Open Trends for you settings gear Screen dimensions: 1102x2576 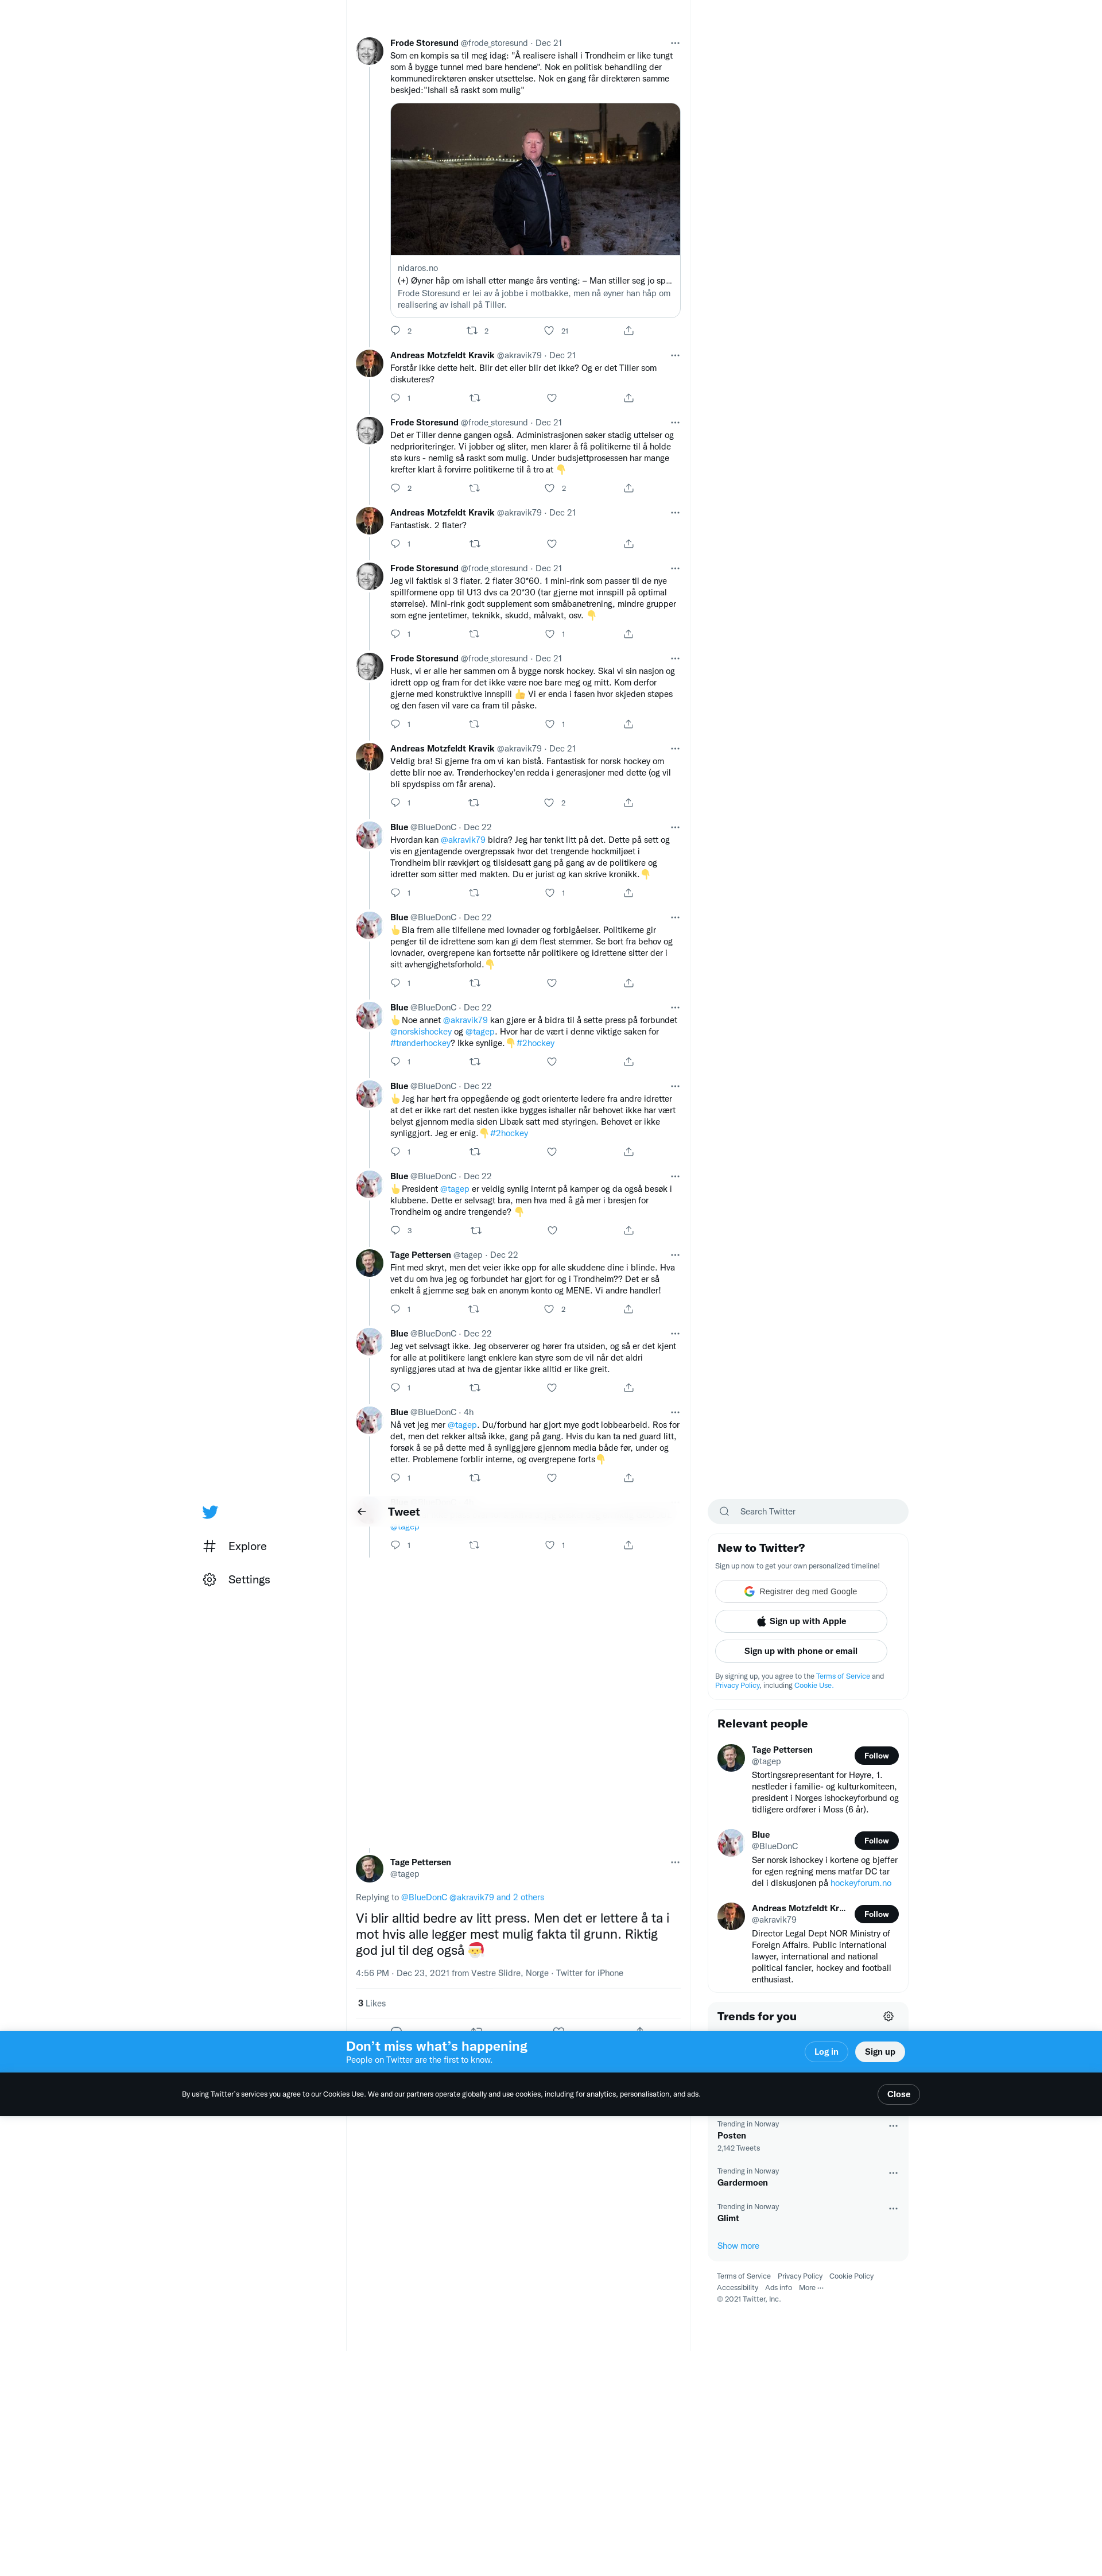point(888,2016)
